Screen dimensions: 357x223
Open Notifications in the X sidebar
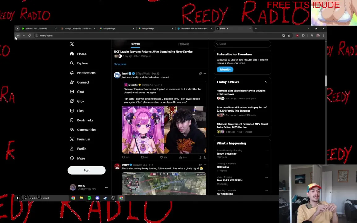click(83, 73)
